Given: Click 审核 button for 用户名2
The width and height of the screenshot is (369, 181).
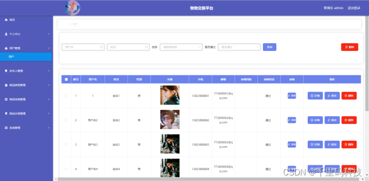Looking at the screenshot, I should (x=292, y=120).
